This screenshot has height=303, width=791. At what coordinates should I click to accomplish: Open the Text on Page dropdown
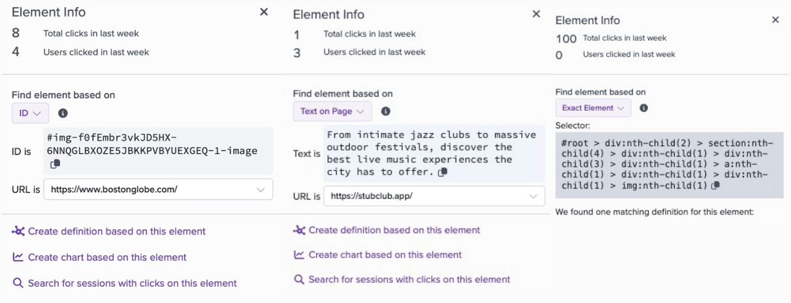pyautogui.click(x=332, y=111)
